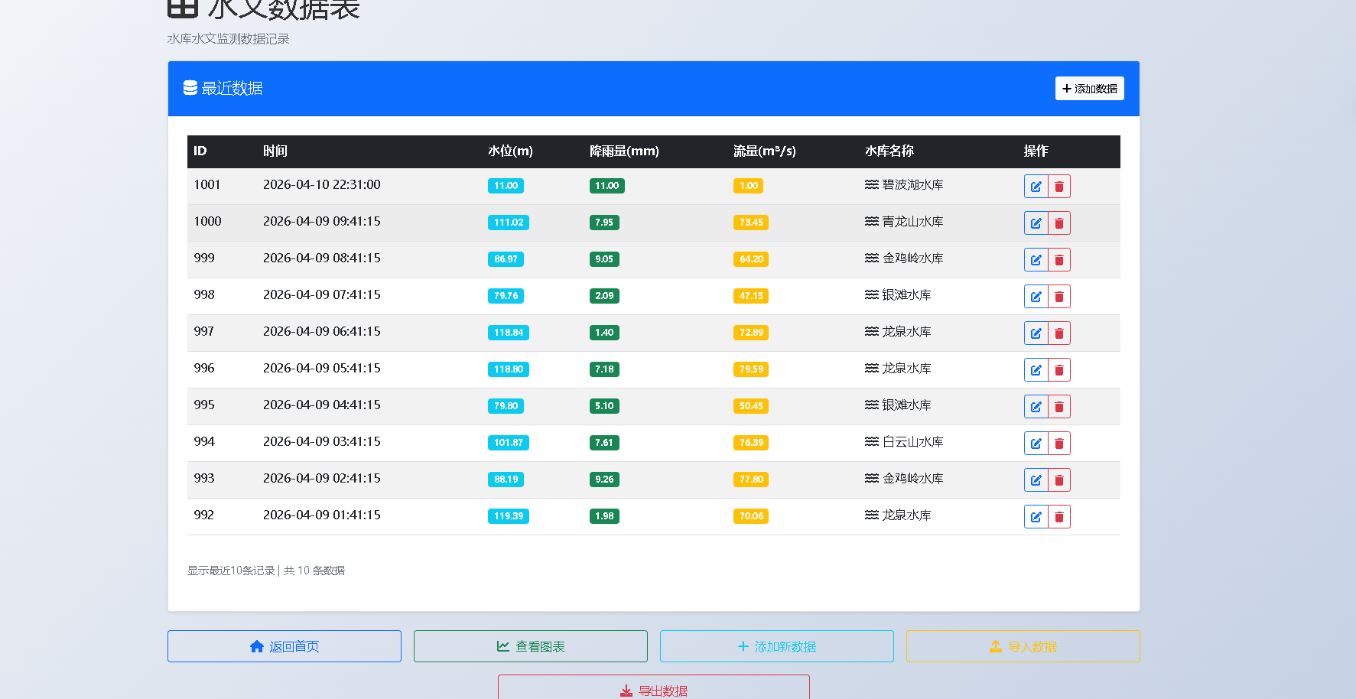This screenshot has width=1356, height=699.
Task: Click the 添加新数据 button
Action: click(777, 646)
